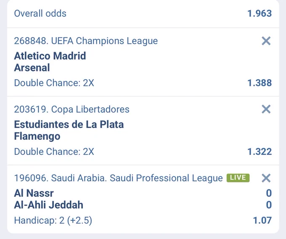
Task: Open the UEFA Champions League event title
Action: [86, 41]
